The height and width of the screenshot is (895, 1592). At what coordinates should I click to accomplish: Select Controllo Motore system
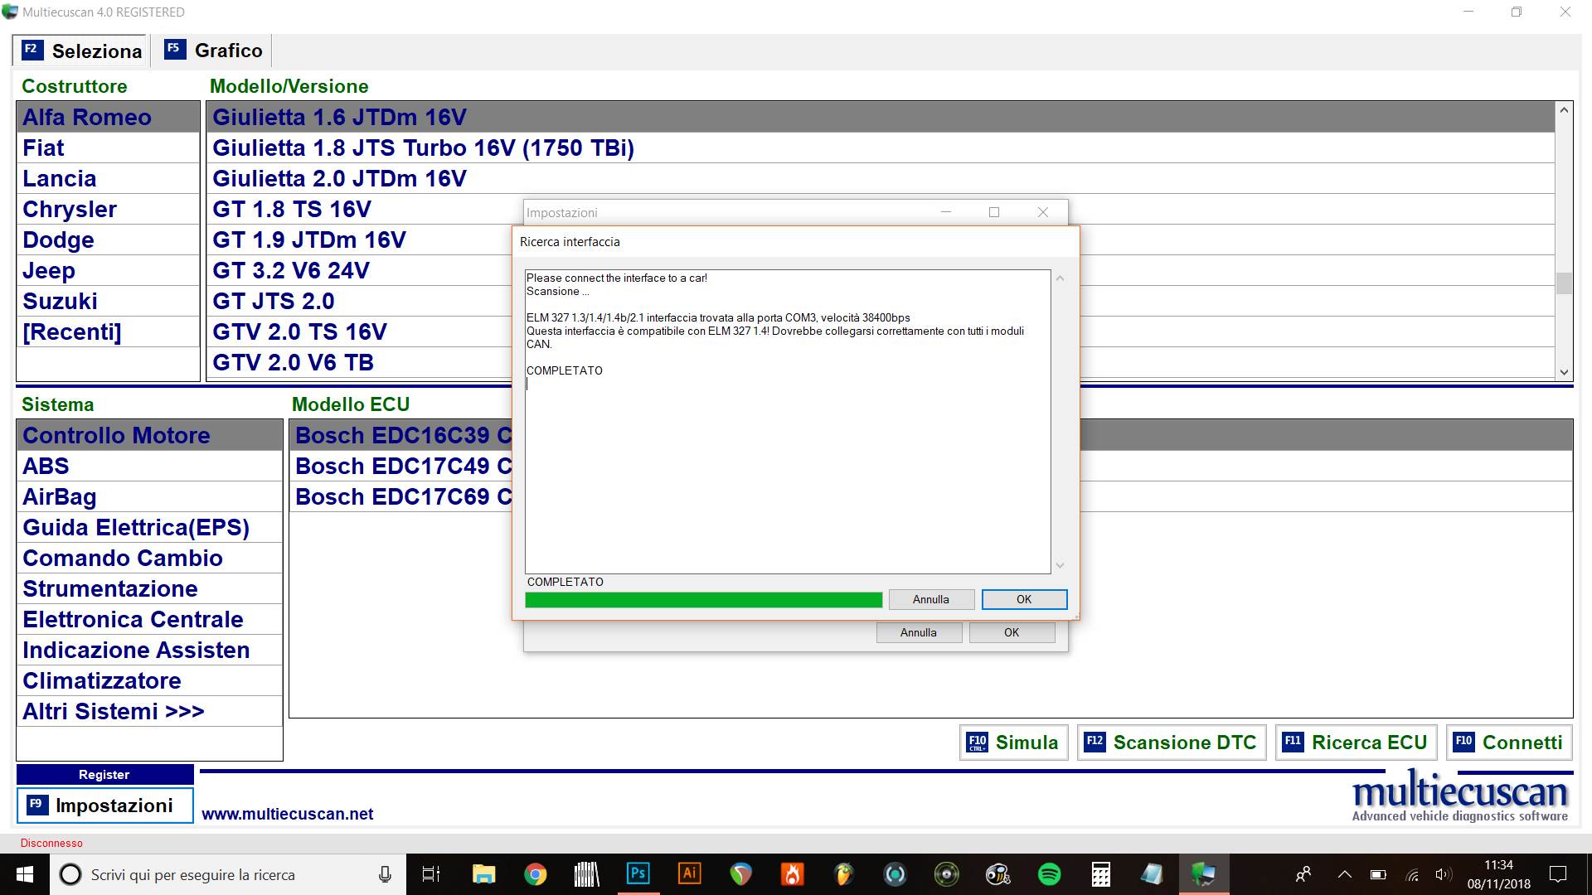click(x=149, y=435)
